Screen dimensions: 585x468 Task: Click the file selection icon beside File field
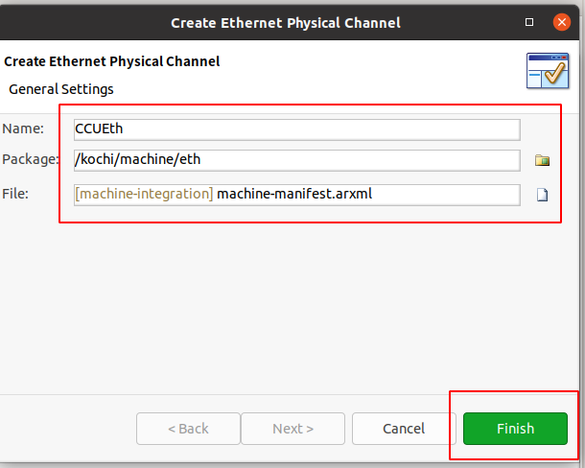click(x=542, y=195)
